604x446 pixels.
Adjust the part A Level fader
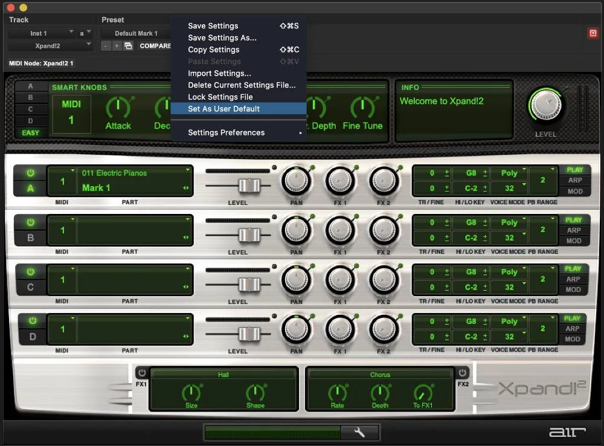(249, 186)
